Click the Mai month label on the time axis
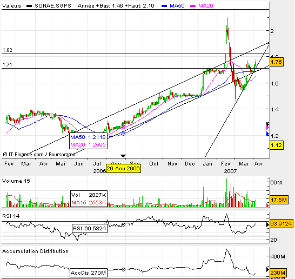The width and height of the screenshot is (295, 279). 61,164
